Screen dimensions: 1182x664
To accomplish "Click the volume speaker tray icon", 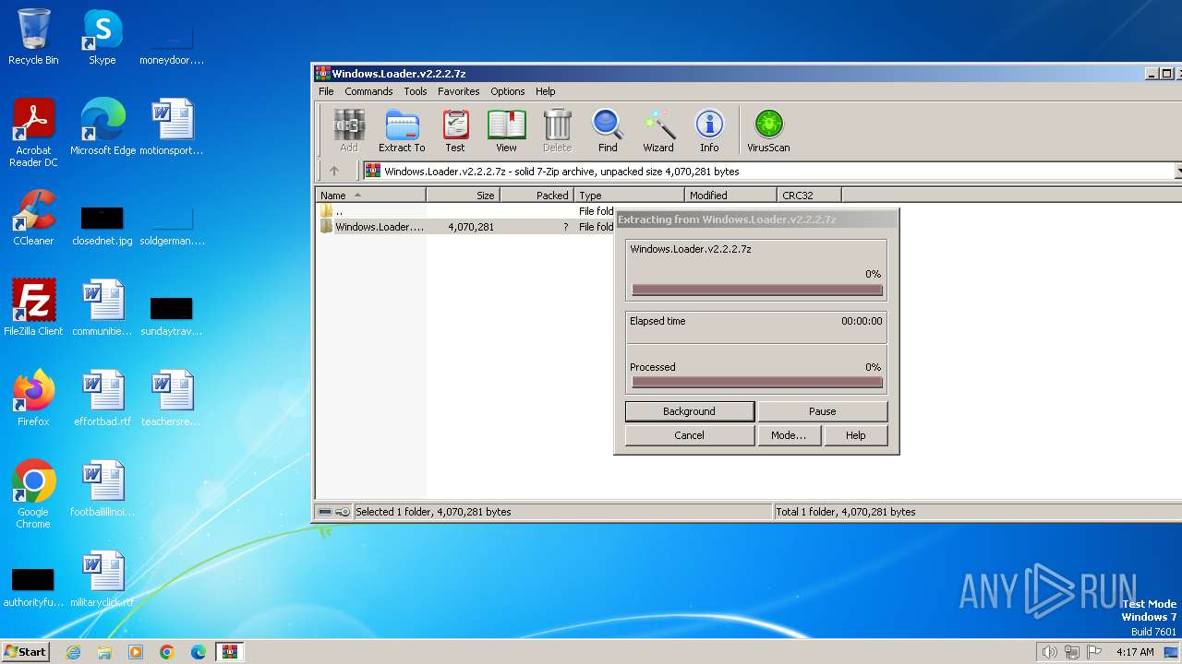I will point(1049,652).
